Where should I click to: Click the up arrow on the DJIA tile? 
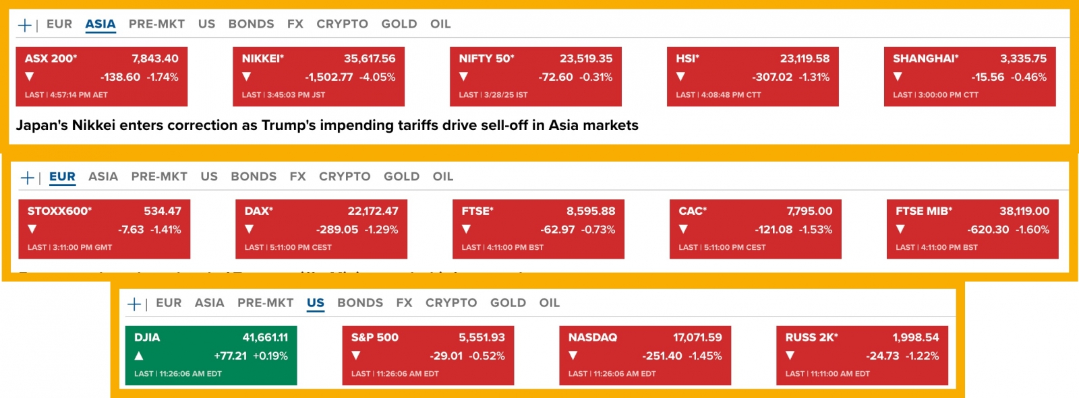pos(139,356)
